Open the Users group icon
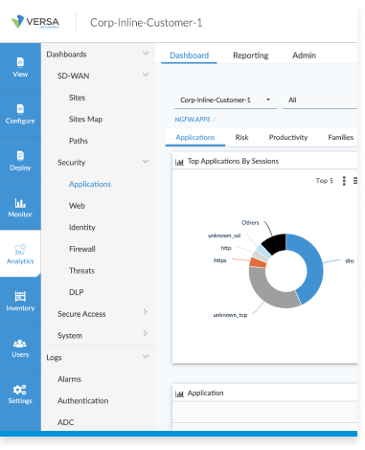 coord(20,344)
